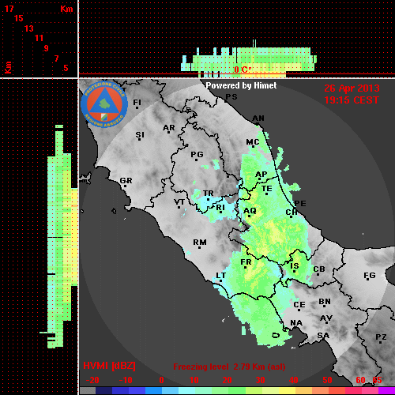
Task: Click the Freezing level 2.79 Km label
Action: 229,367
